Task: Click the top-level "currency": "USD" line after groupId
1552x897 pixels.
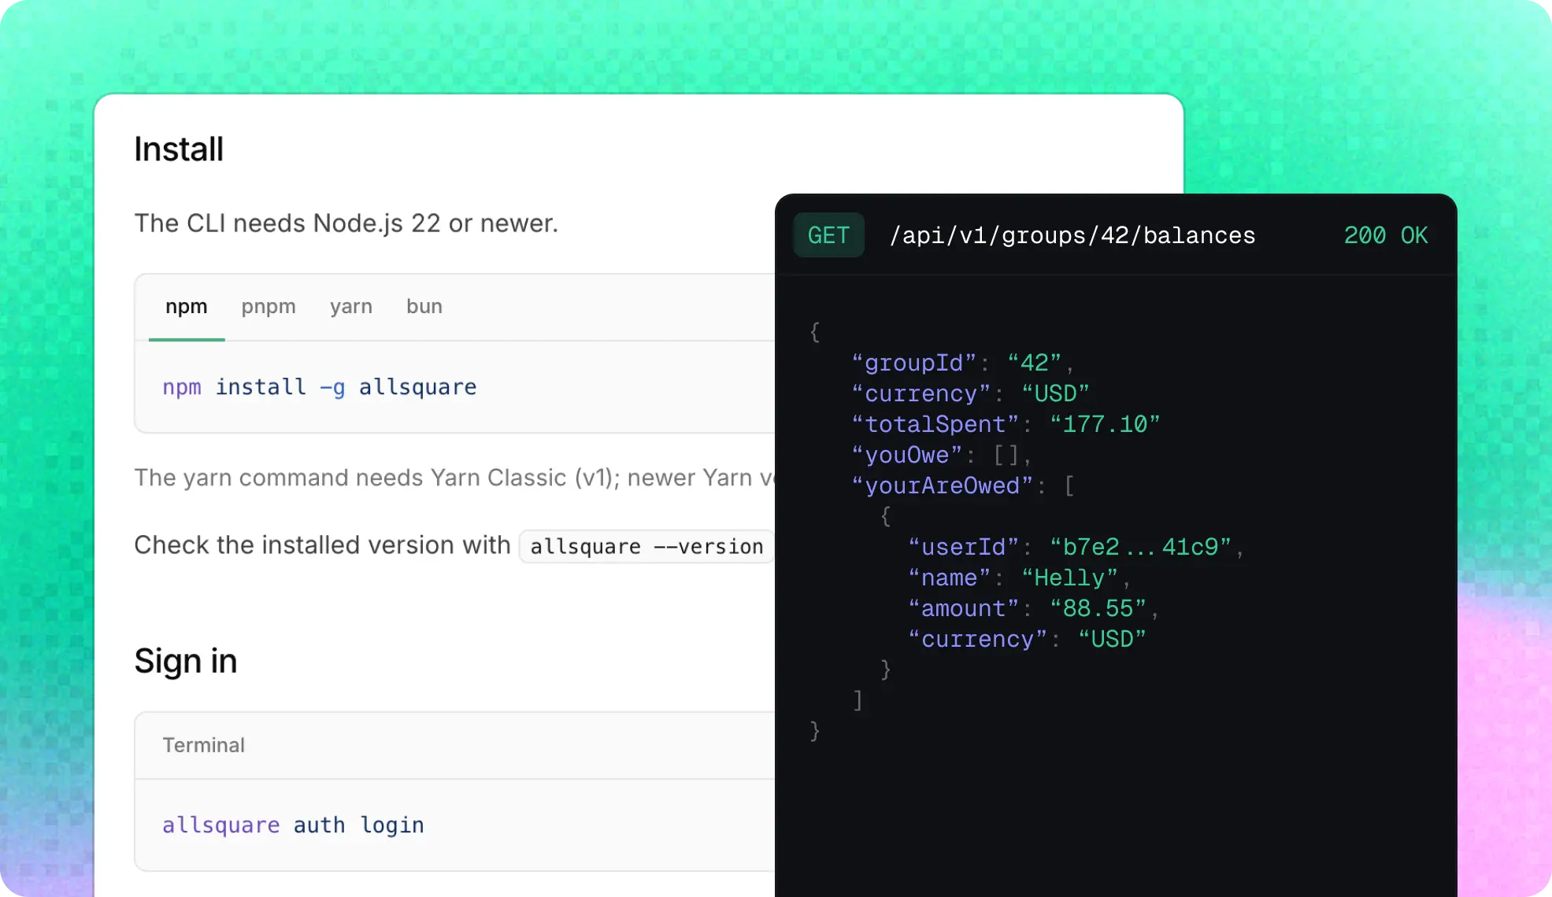Action: pos(971,393)
